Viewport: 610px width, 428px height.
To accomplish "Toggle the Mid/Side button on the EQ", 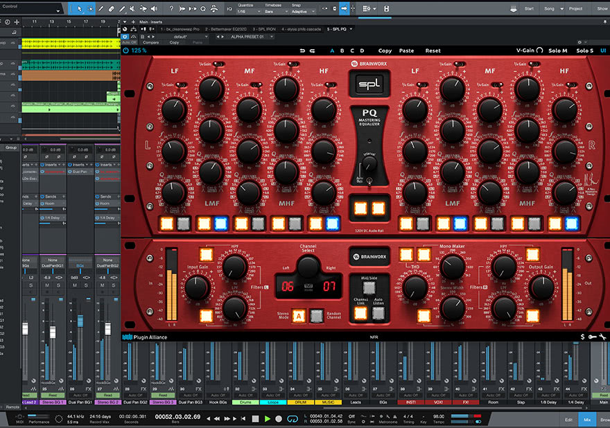I will tap(369, 287).
